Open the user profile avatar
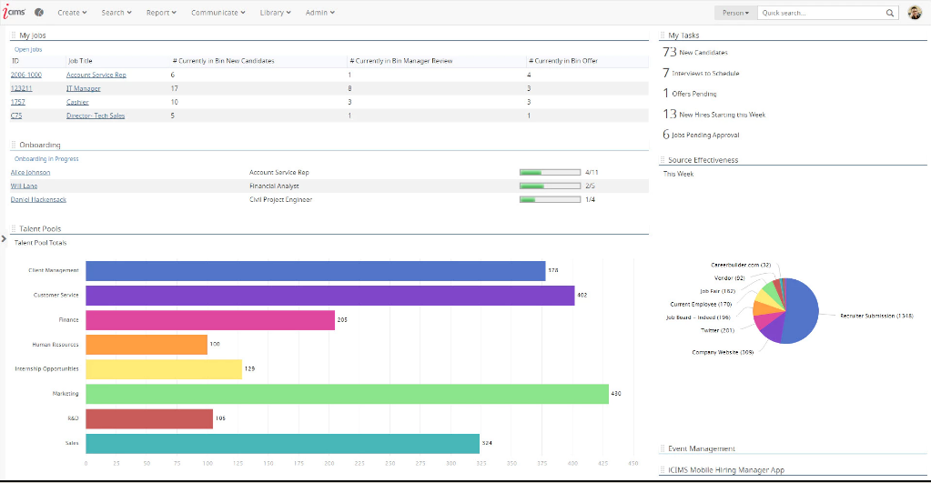931x483 pixels. (915, 13)
